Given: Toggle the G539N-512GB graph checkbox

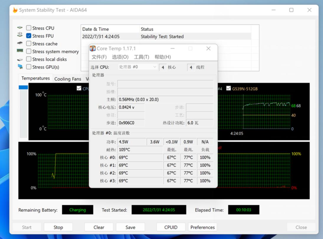Looking at the screenshot, I should (x=229, y=88).
